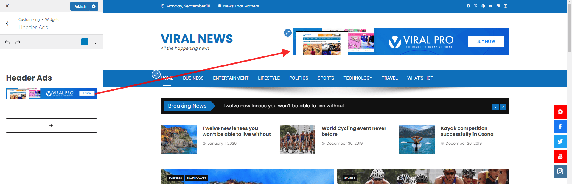This screenshot has height=184, width=572.
Task: Add a block with the outlined plus button
Action: click(x=51, y=125)
